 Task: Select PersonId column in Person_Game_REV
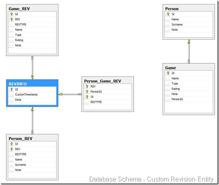(108, 92)
